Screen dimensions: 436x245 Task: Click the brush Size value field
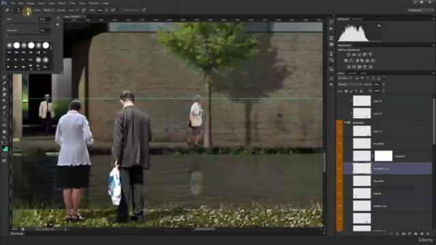click(45, 20)
